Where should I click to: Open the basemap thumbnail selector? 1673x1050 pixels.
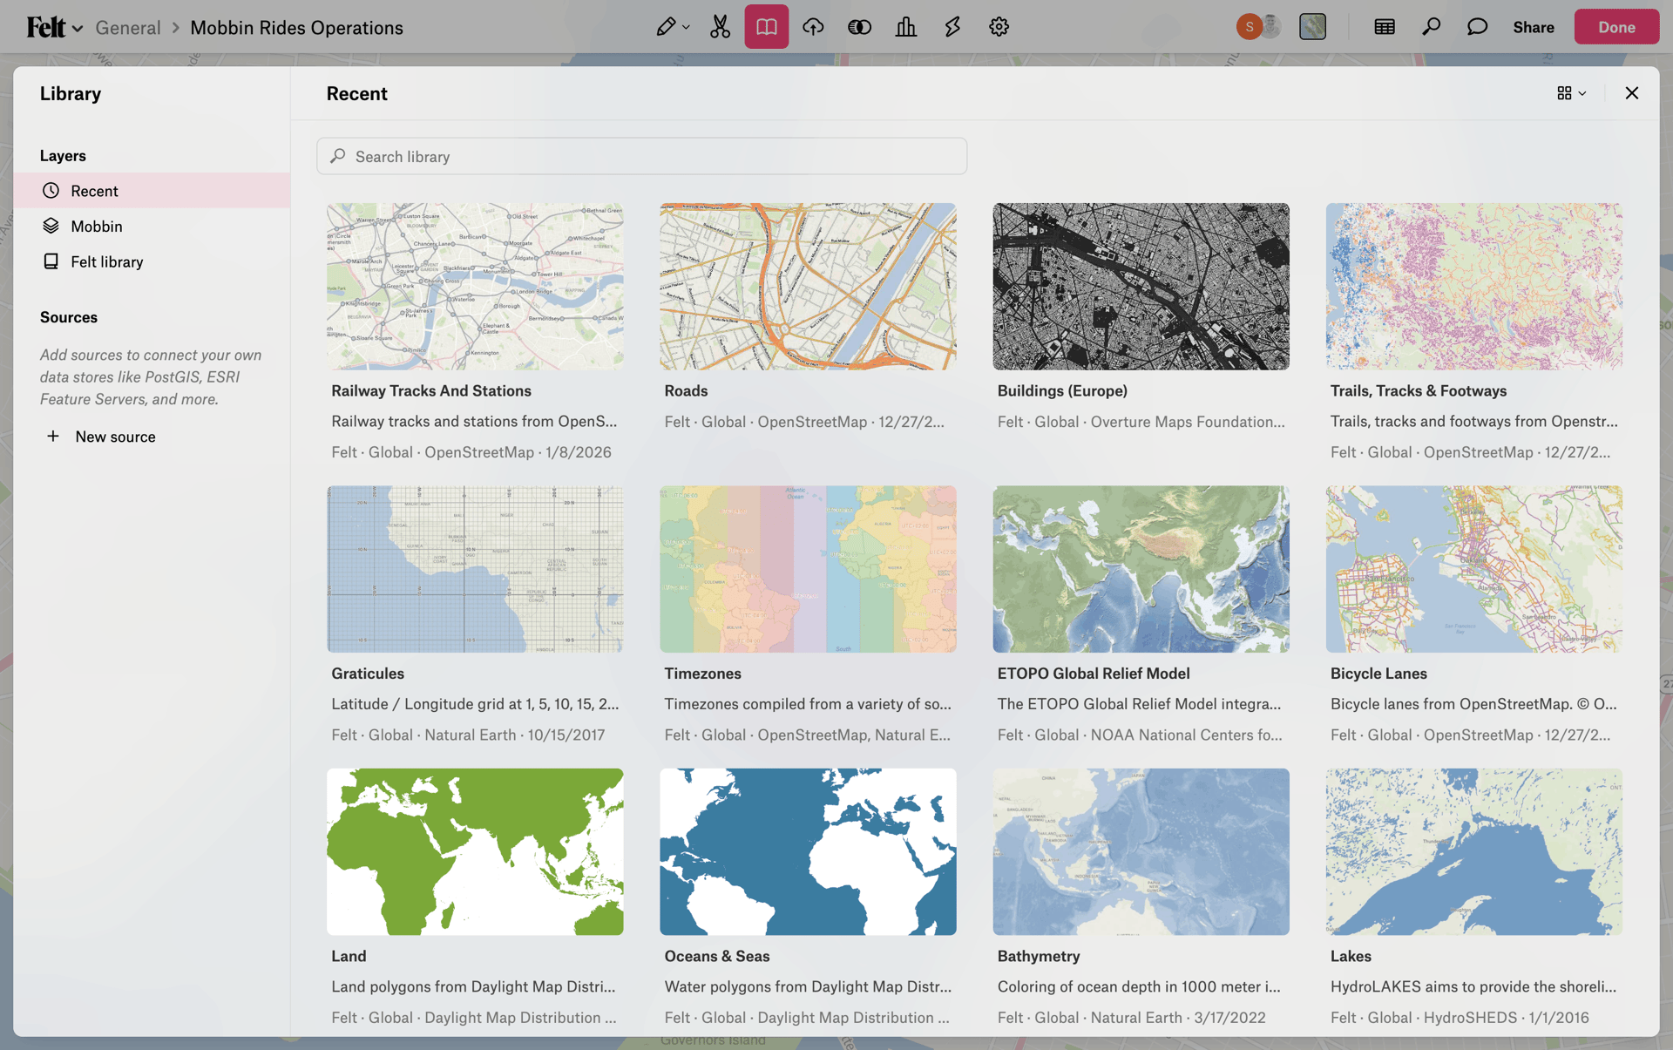pos(1312,27)
